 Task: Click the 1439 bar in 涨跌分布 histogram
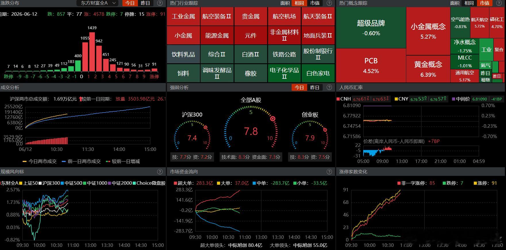pos(92,52)
